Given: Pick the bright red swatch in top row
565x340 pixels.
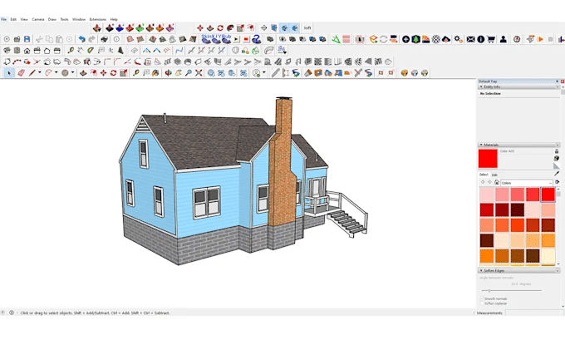Looking at the screenshot, I should [548, 194].
